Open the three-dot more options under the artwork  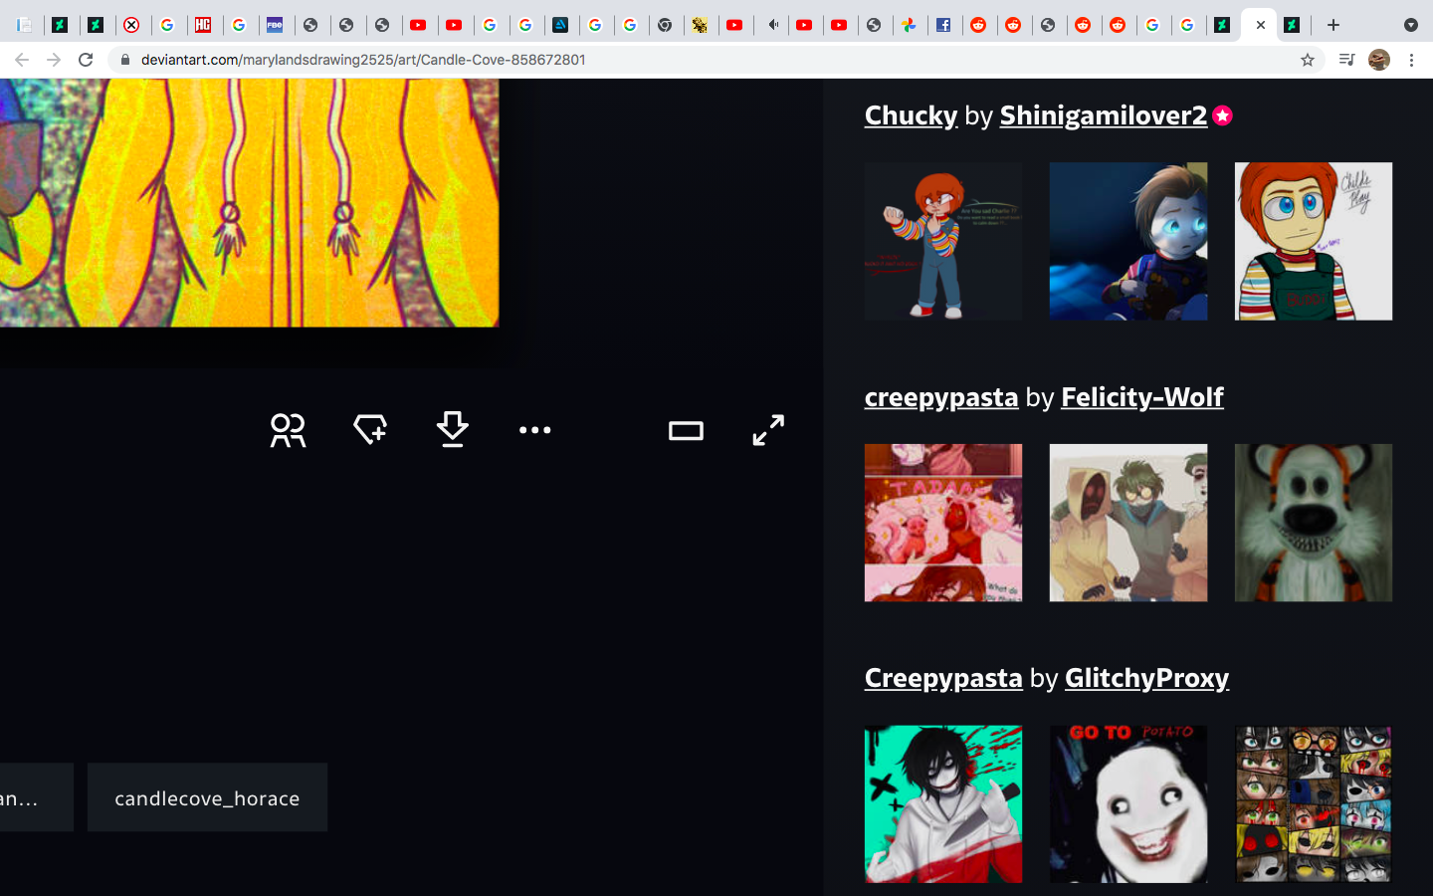click(x=535, y=430)
